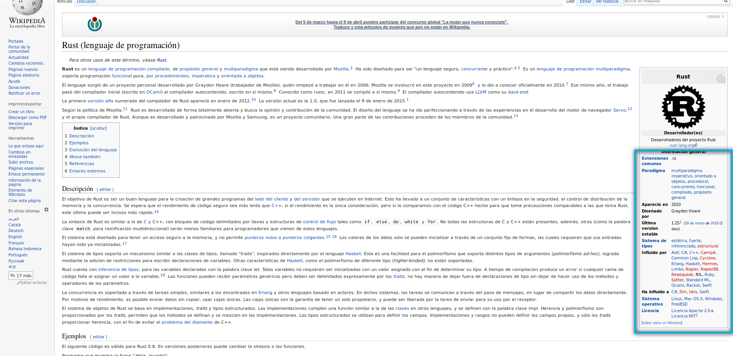Click Citar esta página

(25, 201)
